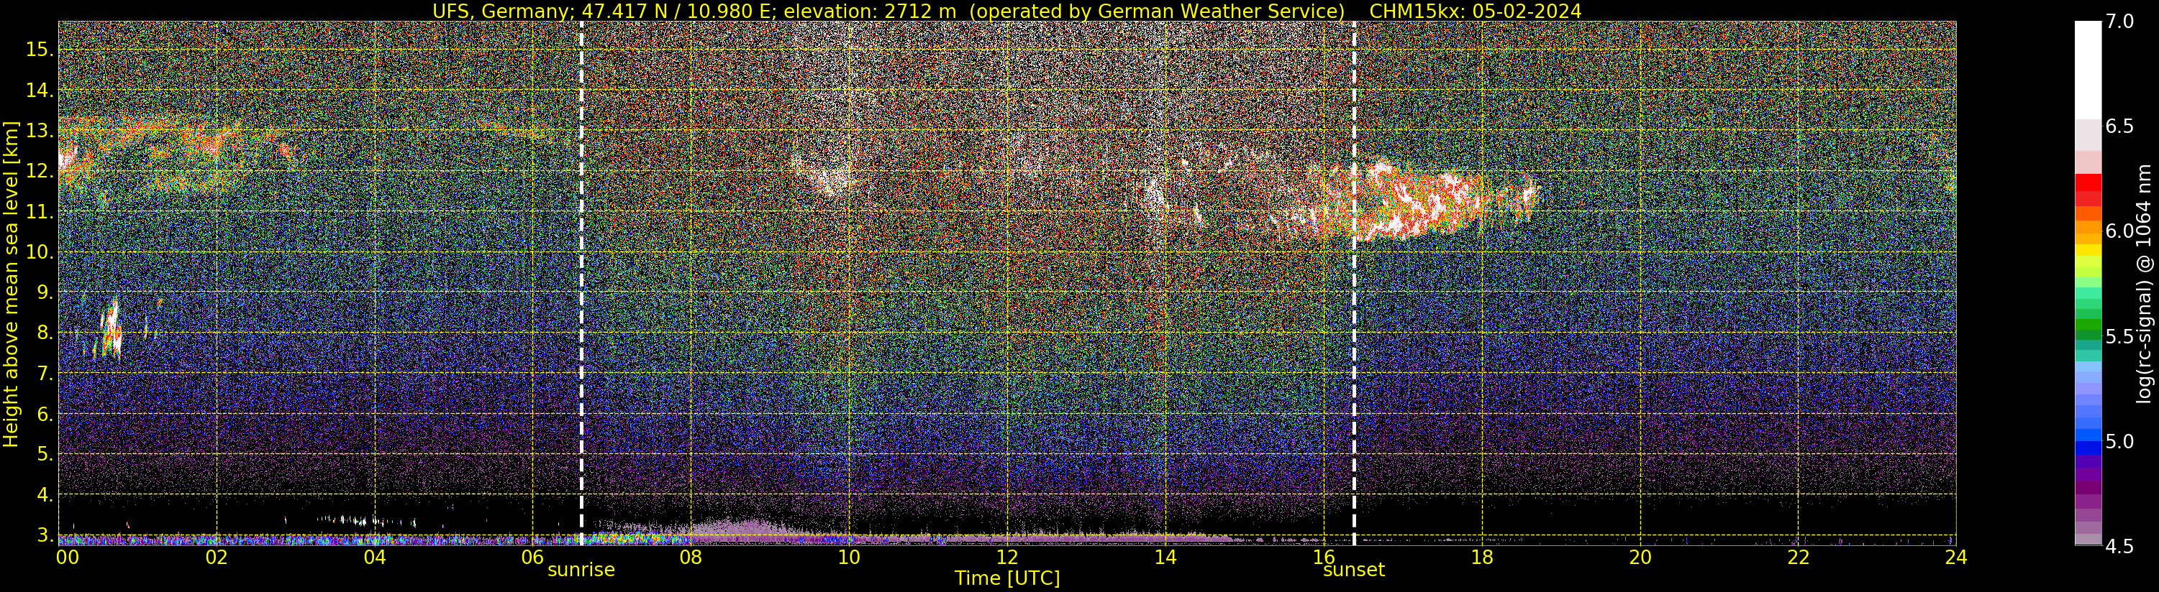Click the height axis tick '13.'

(40, 131)
